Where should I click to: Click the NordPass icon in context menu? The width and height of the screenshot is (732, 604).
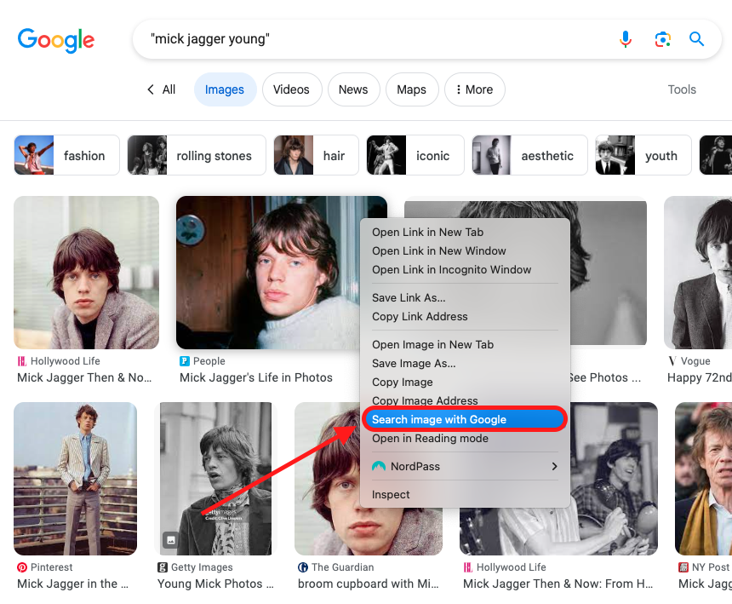[x=379, y=466]
